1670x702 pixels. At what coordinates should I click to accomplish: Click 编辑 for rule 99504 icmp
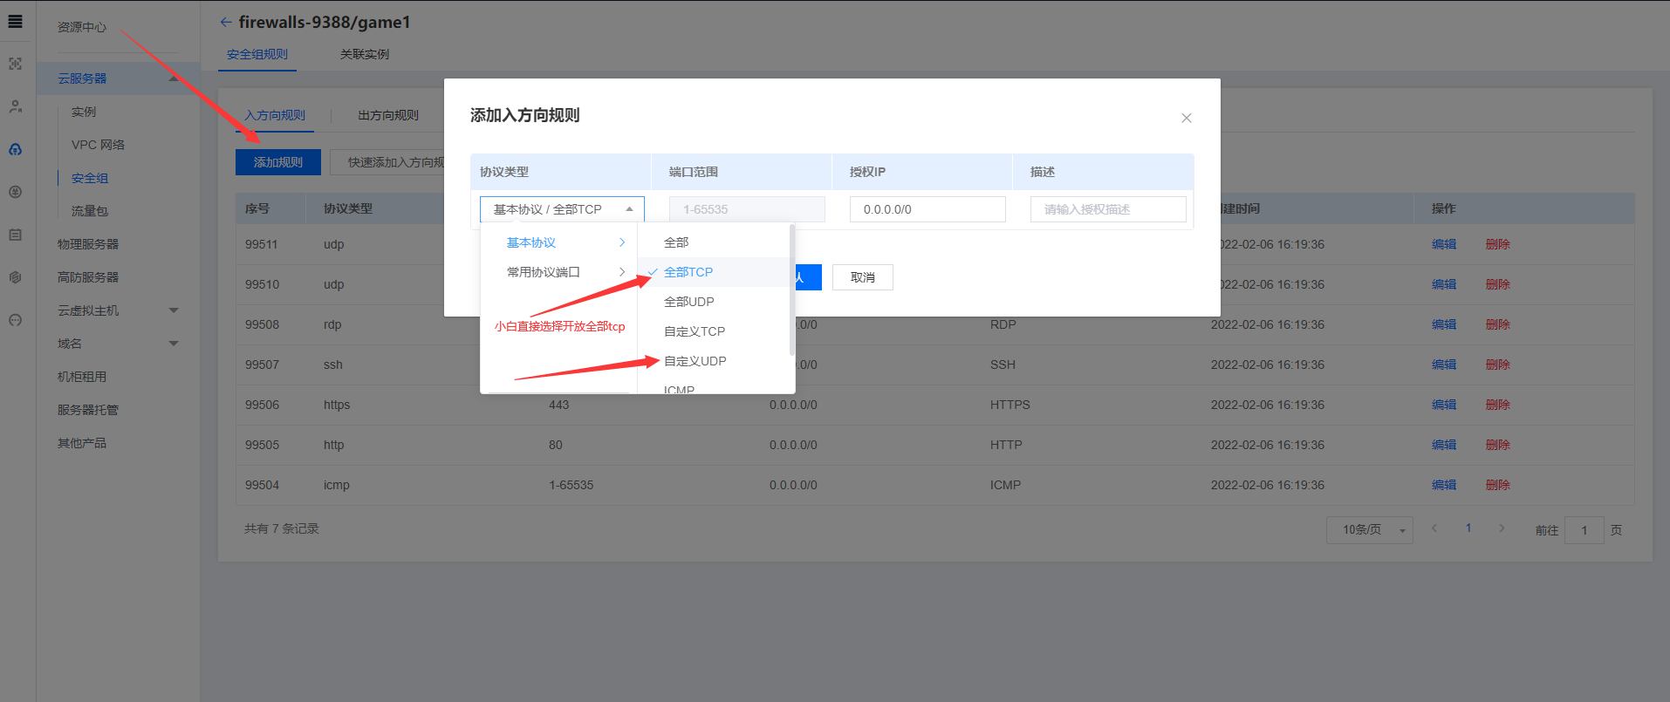click(1443, 485)
